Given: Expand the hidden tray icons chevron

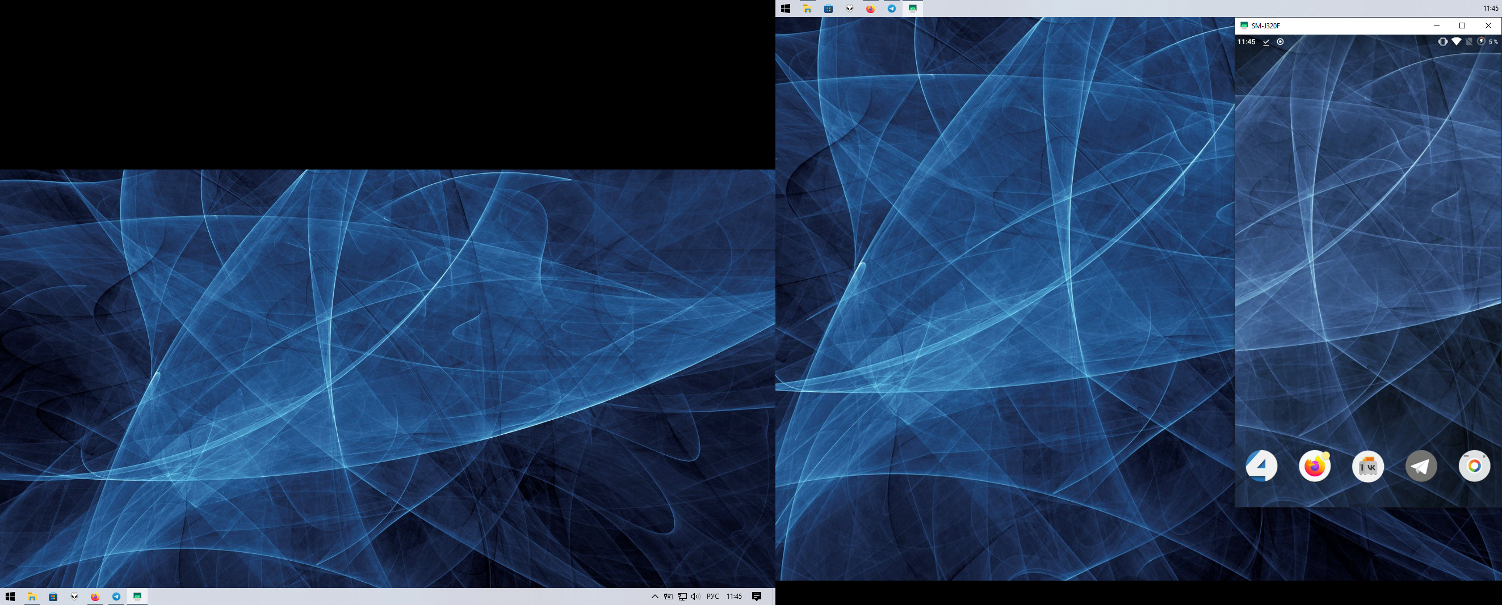Looking at the screenshot, I should click(655, 596).
